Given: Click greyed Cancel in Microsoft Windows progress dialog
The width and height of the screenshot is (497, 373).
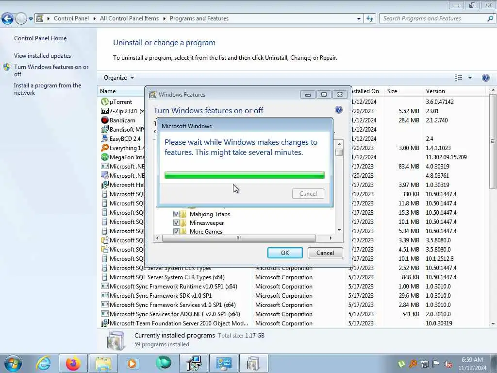Looking at the screenshot, I should pos(308,193).
